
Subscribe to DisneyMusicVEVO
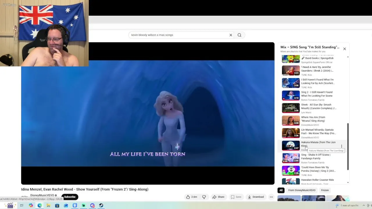[70, 197]
